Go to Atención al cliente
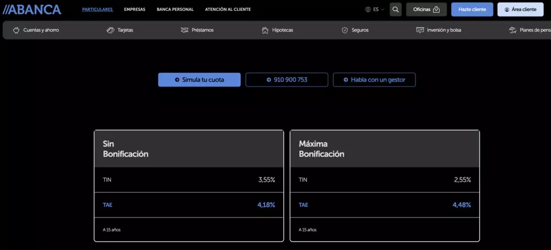Image resolution: width=551 pixels, height=250 pixels. tap(228, 9)
